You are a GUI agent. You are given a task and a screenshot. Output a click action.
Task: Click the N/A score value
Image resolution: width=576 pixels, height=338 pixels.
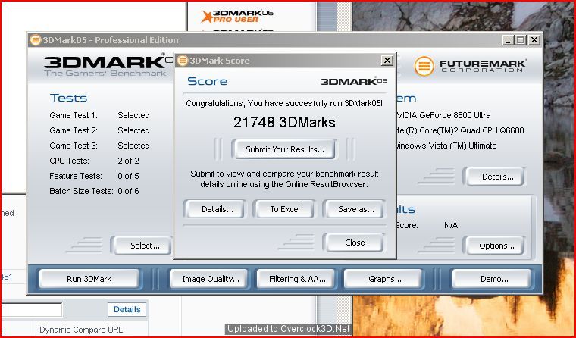tap(451, 225)
